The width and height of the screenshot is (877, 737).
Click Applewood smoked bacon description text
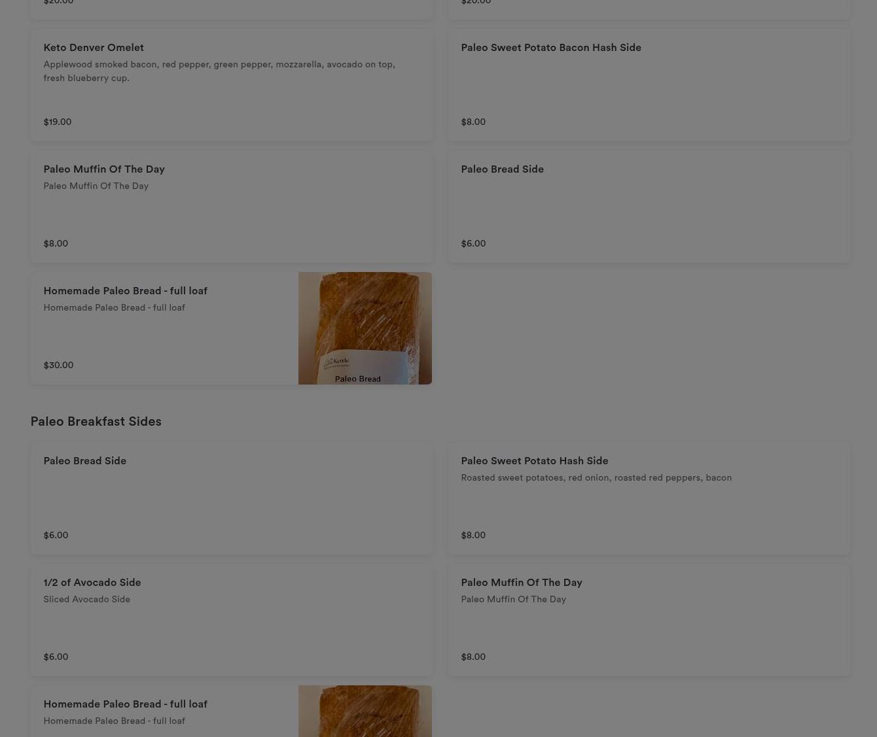[219, 71]
